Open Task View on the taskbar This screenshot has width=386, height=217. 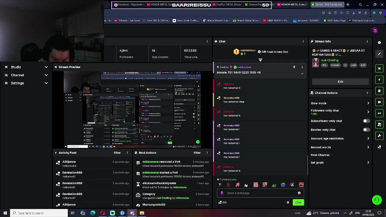72,213
